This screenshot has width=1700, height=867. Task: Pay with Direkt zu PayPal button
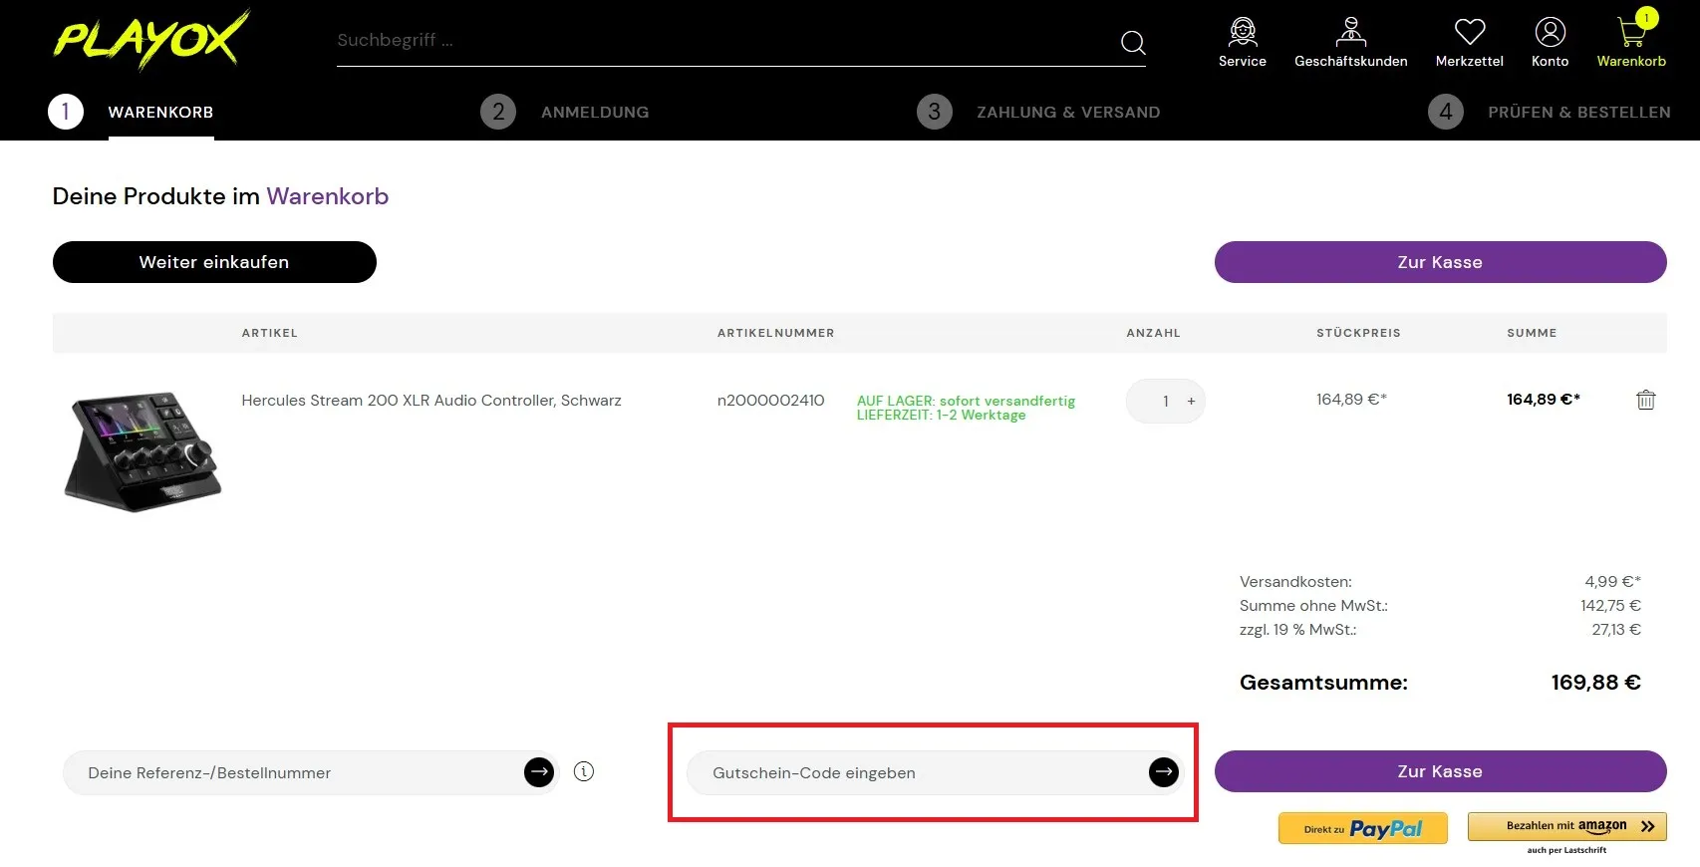(x=1362, y=828)
